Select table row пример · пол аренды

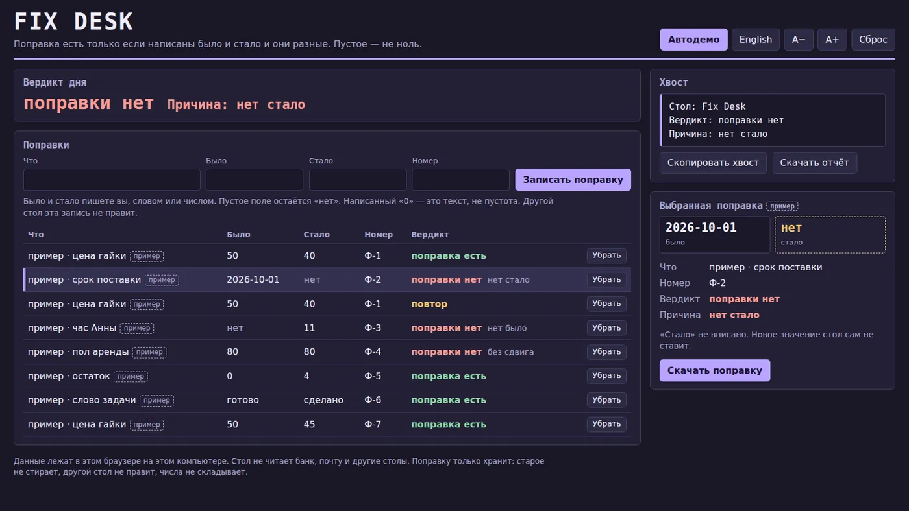point(327,352)
